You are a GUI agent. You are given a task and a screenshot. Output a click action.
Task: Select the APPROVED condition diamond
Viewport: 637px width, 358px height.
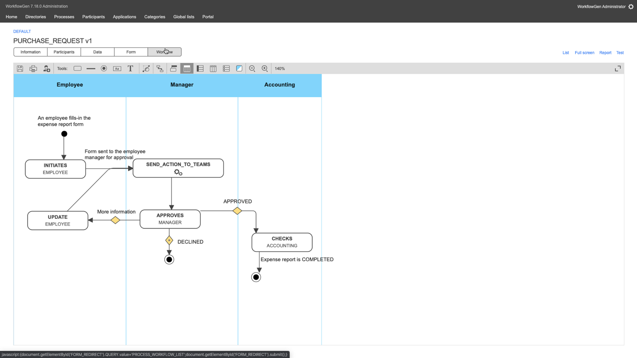click(x=237, y=211)
